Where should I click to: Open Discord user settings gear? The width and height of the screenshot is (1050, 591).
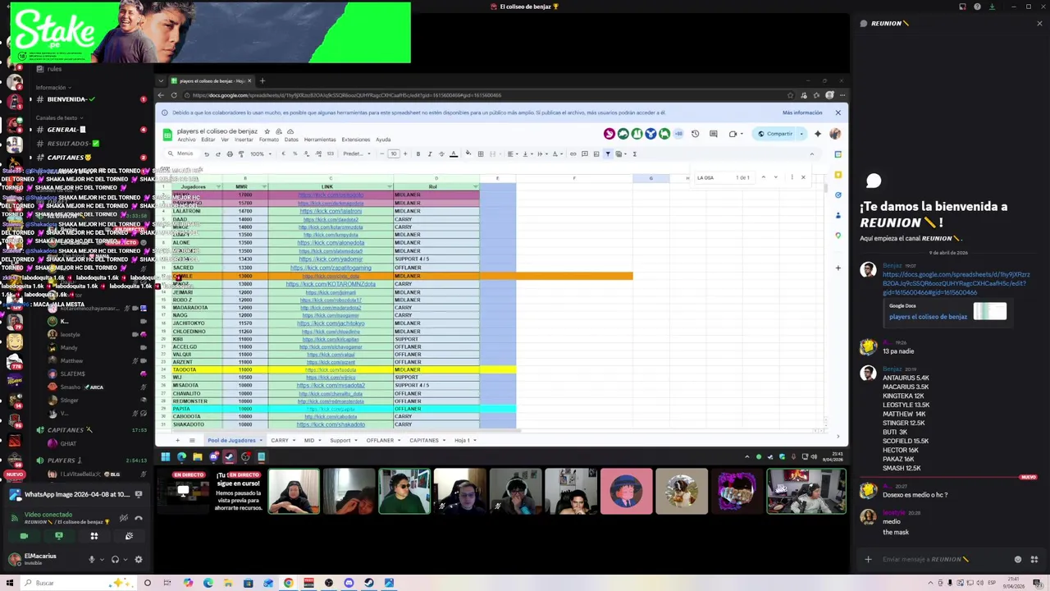pos(138,560)
